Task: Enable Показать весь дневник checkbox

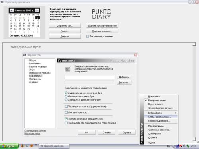Action: pyautogui.click(x=88, y=36)
